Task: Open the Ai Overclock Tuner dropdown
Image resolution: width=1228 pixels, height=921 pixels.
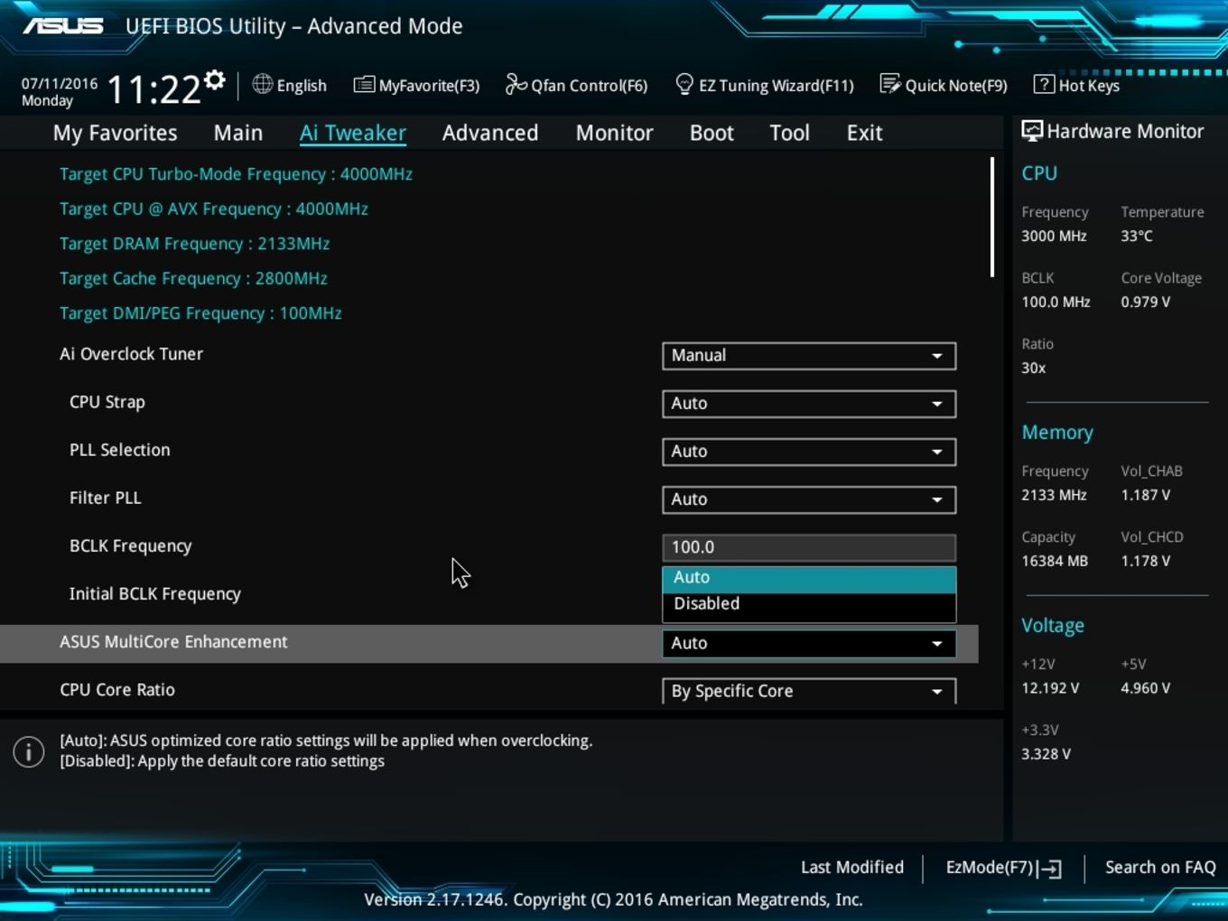Action: [809, 356]
